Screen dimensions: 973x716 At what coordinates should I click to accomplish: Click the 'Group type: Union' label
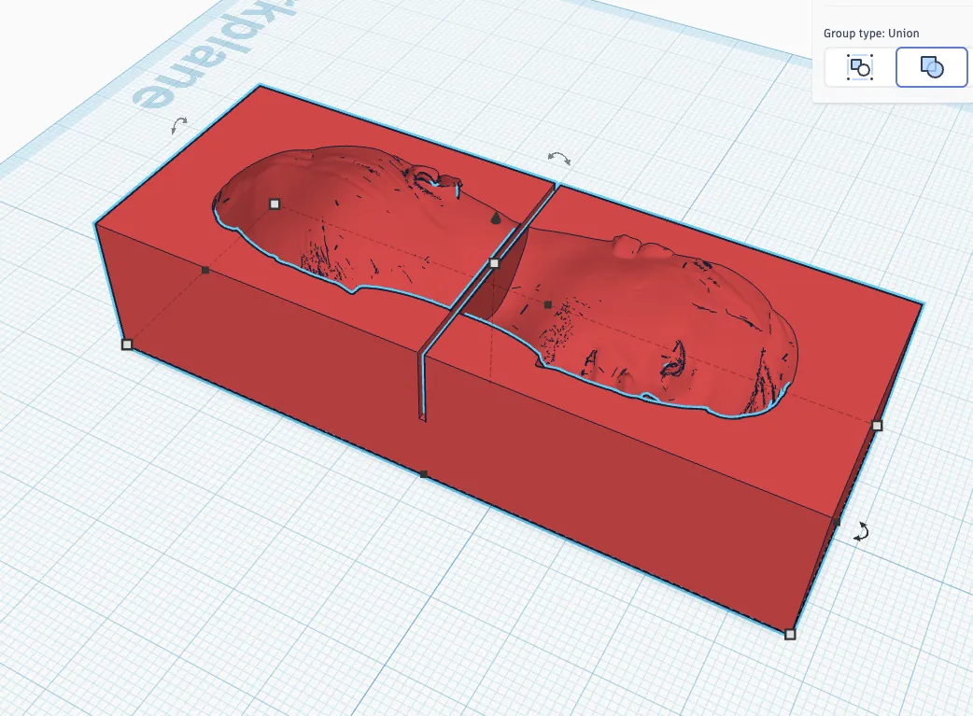point(871,34)
